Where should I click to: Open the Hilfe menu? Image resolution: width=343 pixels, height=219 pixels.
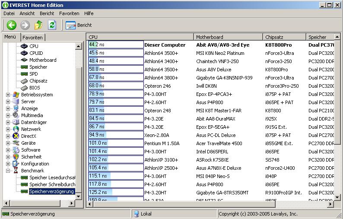89,13
